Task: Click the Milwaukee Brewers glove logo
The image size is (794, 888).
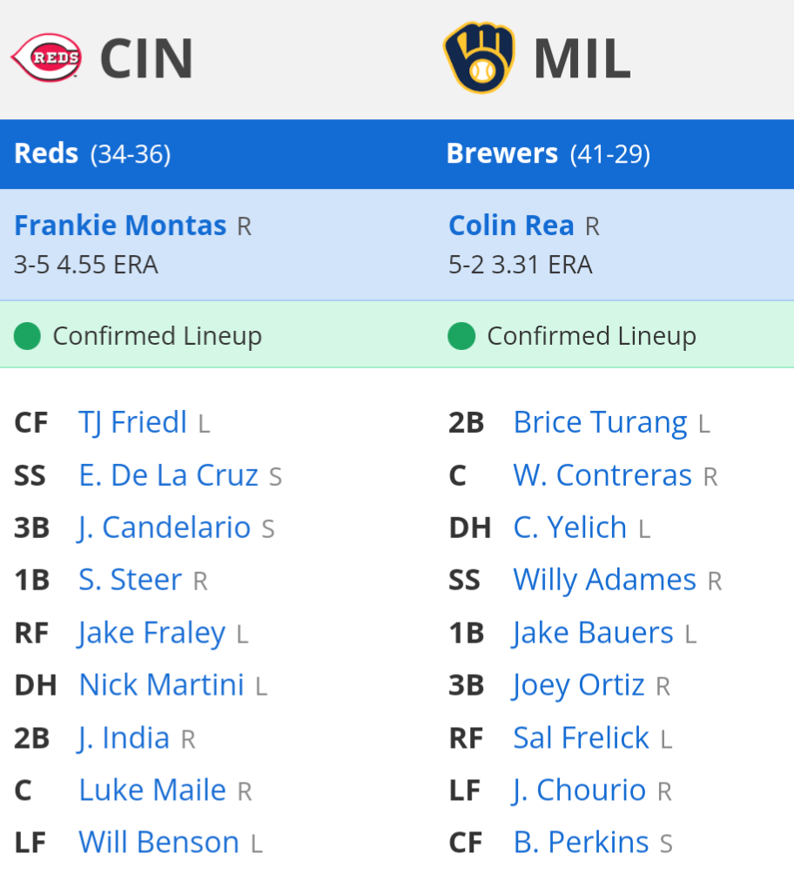Action: point(479,57)
